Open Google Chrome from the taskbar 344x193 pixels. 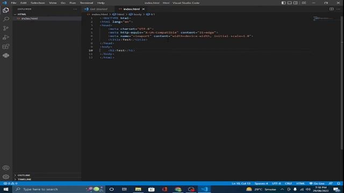(178, 189)
